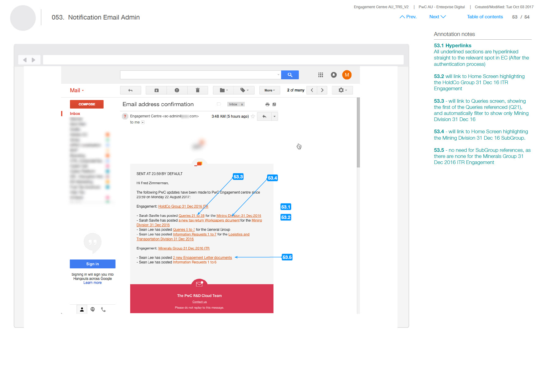
Task: Open the Google apps grid icon
Action: tap(321, 75)
